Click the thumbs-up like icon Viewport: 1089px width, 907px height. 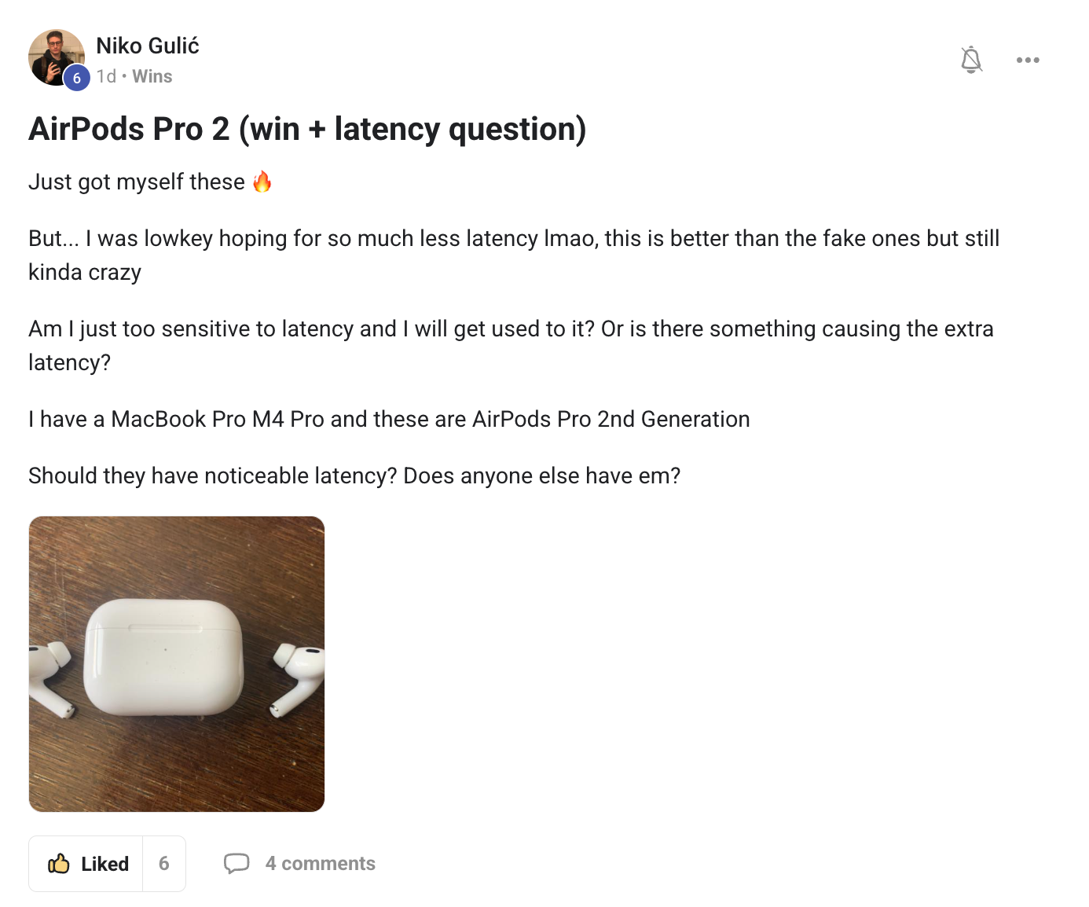coord(59,864)
